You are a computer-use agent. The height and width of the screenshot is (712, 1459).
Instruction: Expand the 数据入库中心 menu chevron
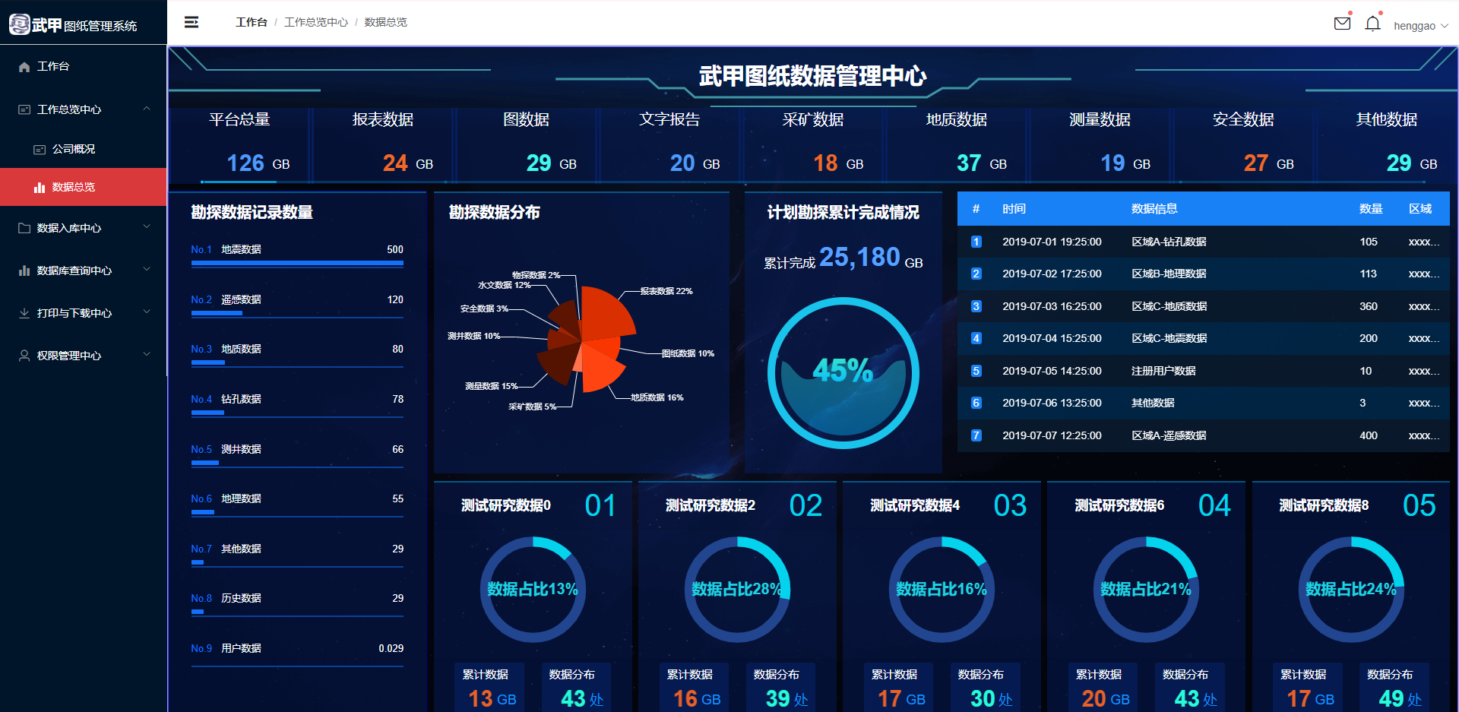(x=147, y=227)
